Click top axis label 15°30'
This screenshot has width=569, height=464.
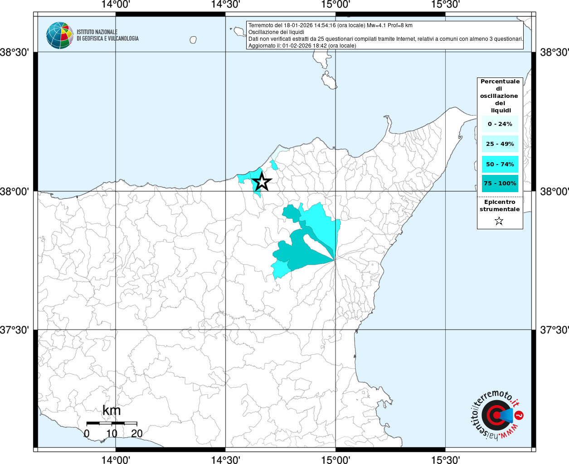pyautogui.click(x=445, y=5)
